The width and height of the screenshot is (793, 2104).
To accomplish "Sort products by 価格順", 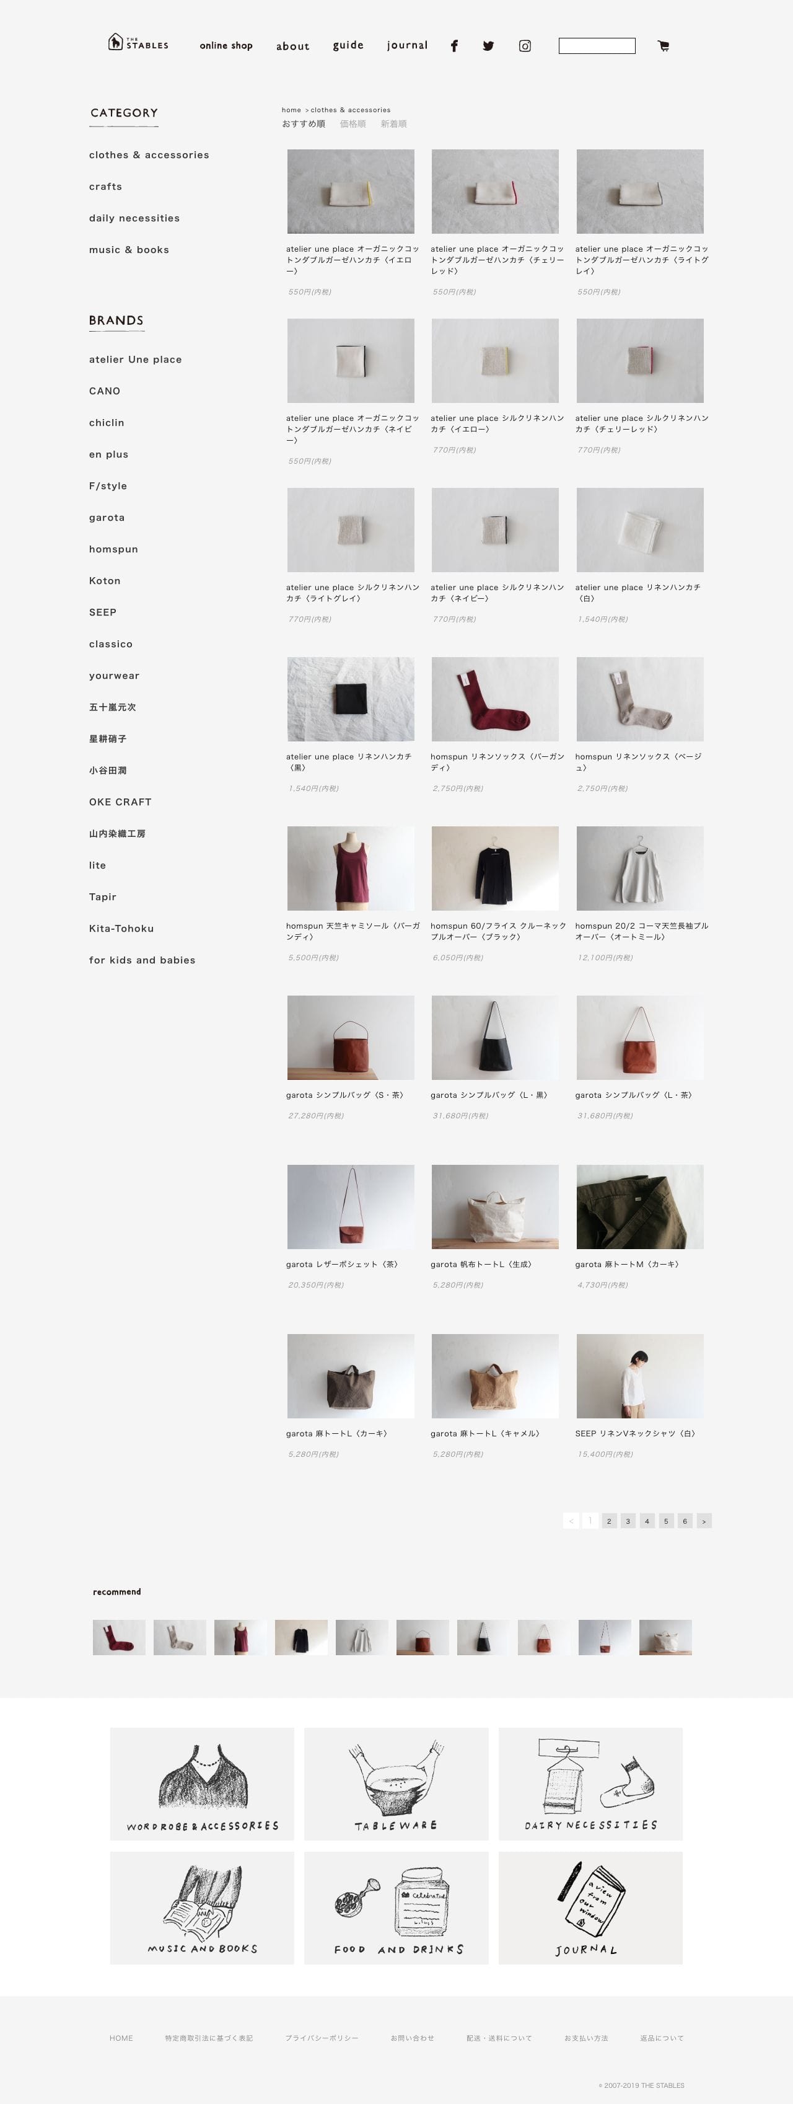I will coord(353,124).
